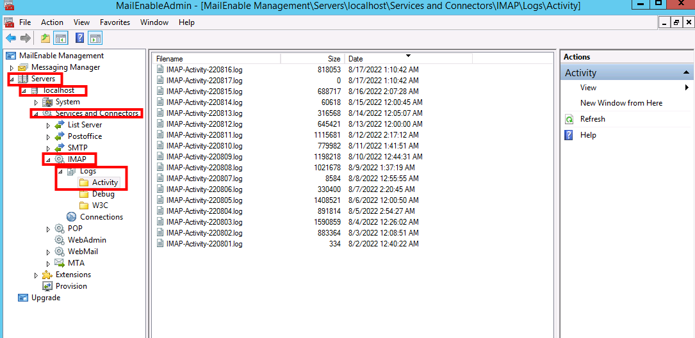Select the Provision tree node
Viewport: 695px width, 338px height.
pos(71,286)
